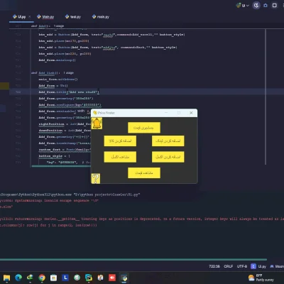
Task: Open Google Chrome from the taskbar
Action: click(42, 278)
